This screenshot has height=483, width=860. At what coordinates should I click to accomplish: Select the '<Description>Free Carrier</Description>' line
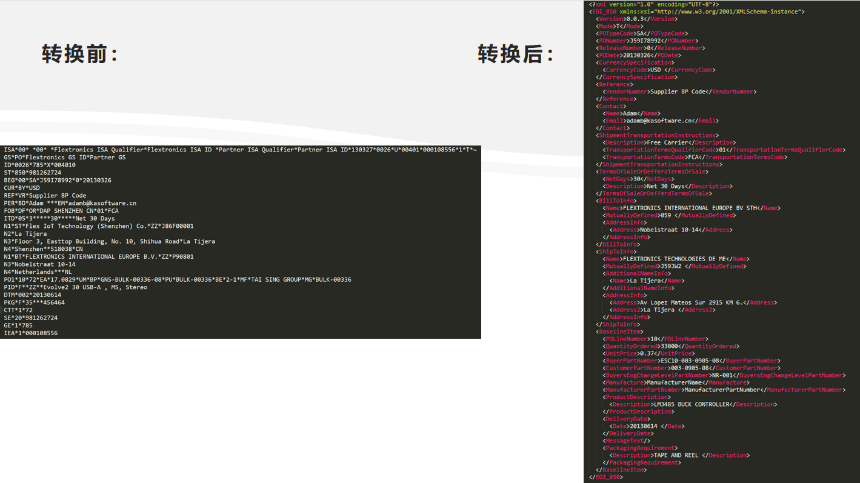point(669,142)
